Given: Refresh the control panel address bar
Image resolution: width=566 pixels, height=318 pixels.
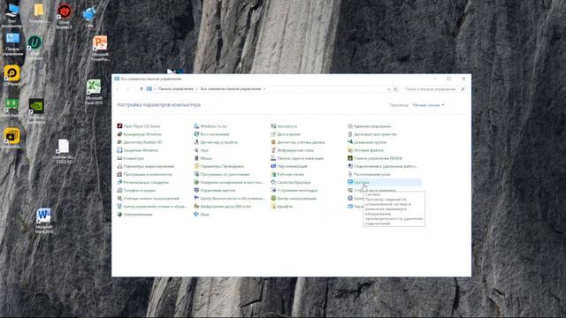Looking at the screenshot, I should (x=395, y=89).
